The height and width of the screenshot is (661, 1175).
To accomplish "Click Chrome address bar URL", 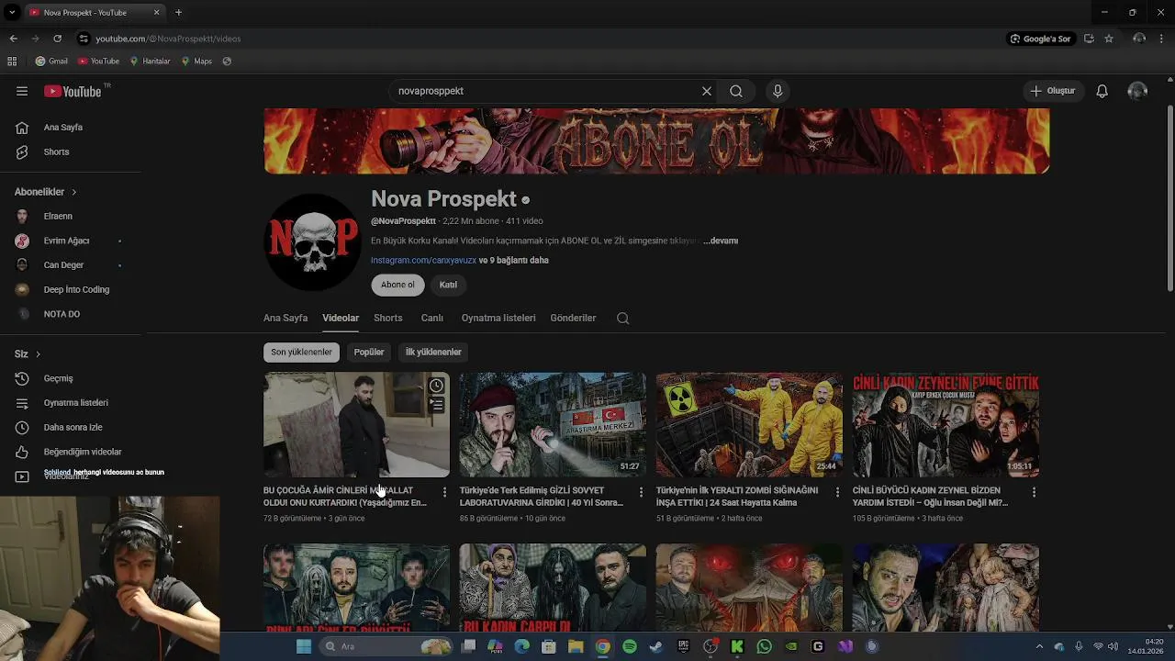I will tap(168, 39).
